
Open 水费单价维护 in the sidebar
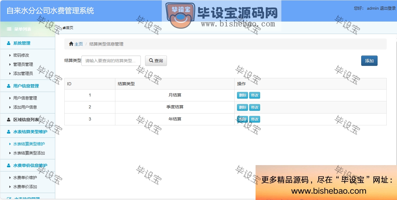tap(25, 178)
